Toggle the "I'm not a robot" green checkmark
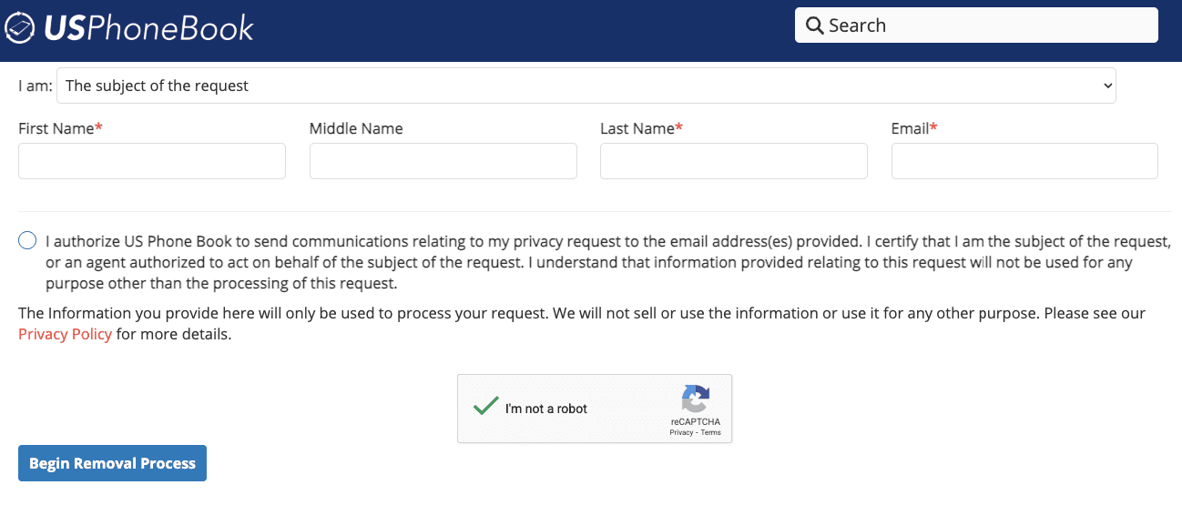 click(485, 407)
